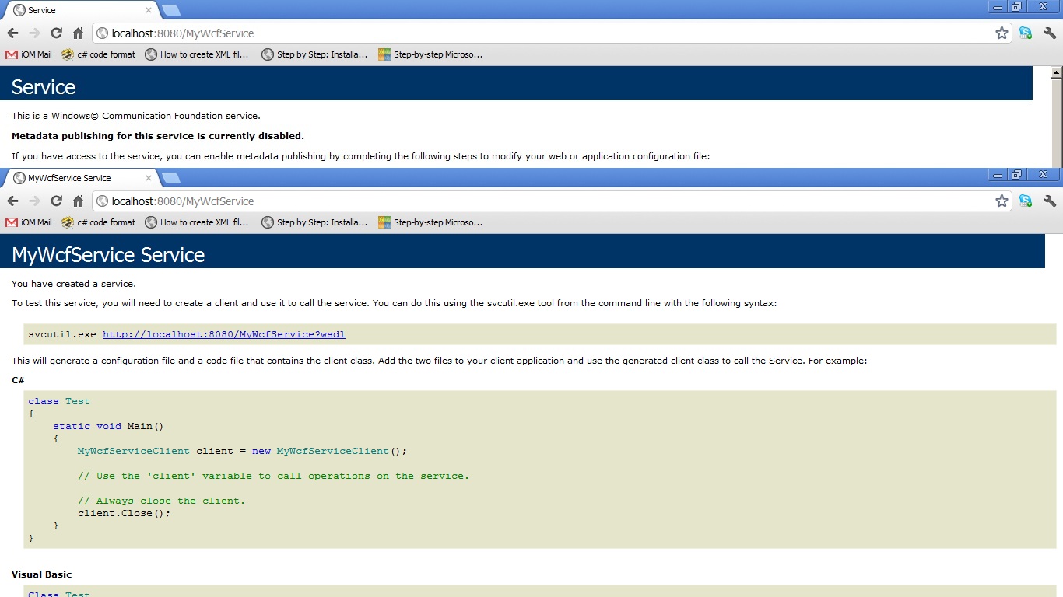Open the localhost:8080/MyWcfService?wsdl link
This screenshot has height=597, width=1063.
pyautogui.click(x=223, y=334)
